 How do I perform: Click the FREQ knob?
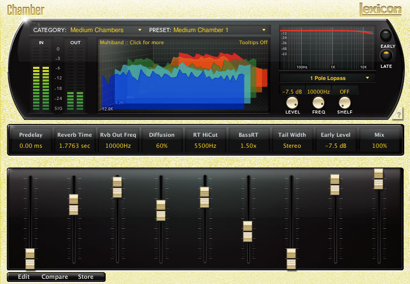pos(318,103)
